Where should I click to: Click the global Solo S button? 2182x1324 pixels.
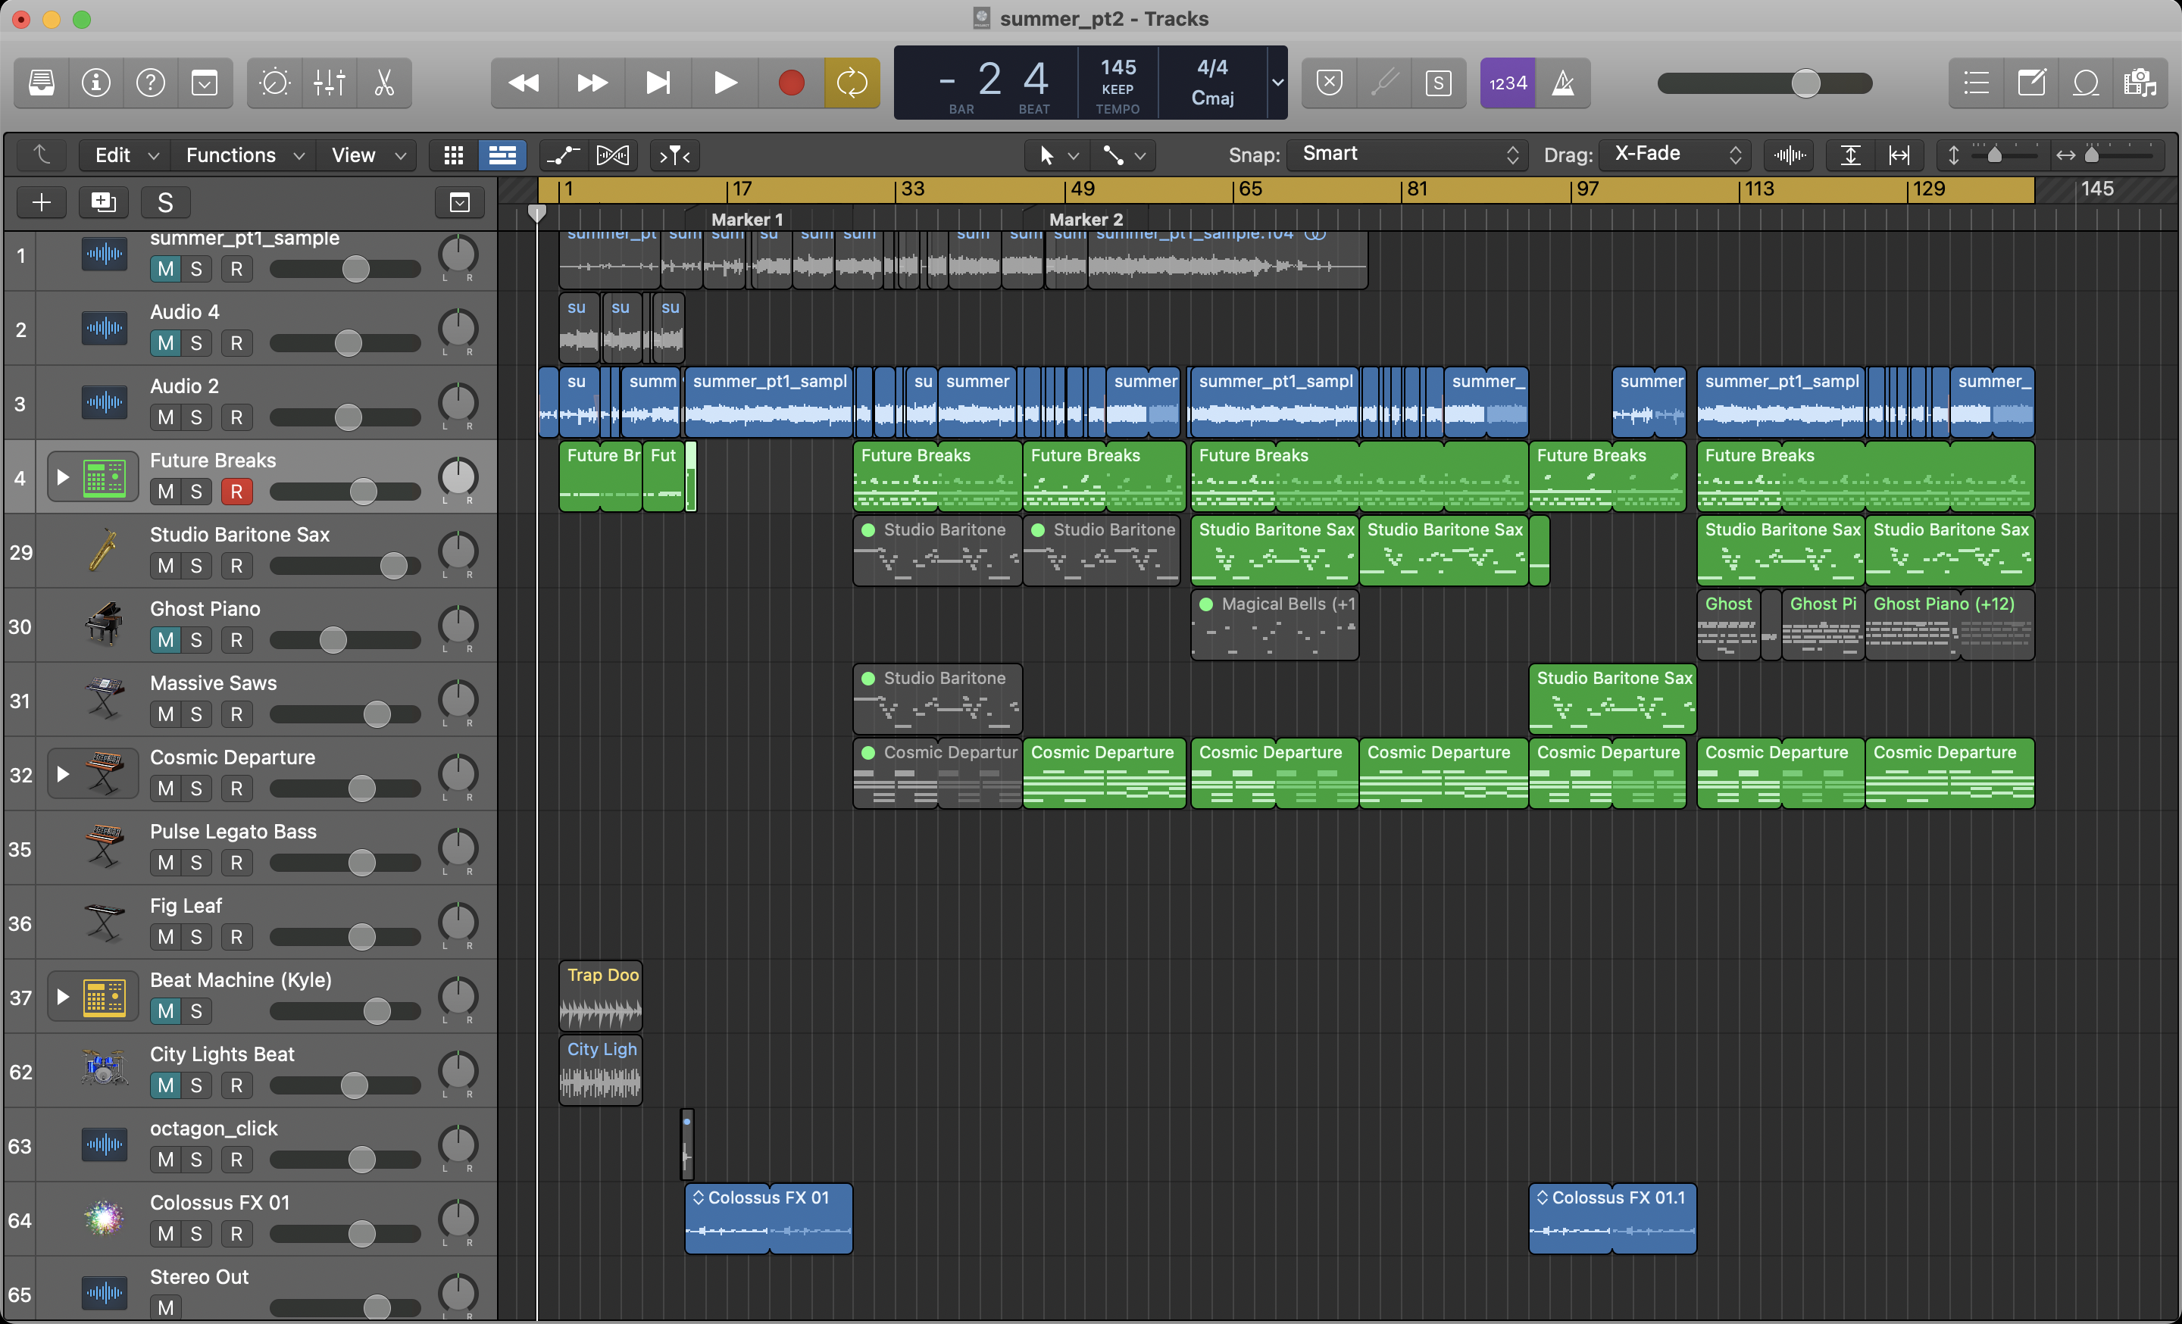164,203
